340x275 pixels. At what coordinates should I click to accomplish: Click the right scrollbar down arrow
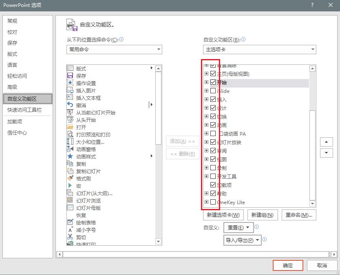[x=313, y=203]
